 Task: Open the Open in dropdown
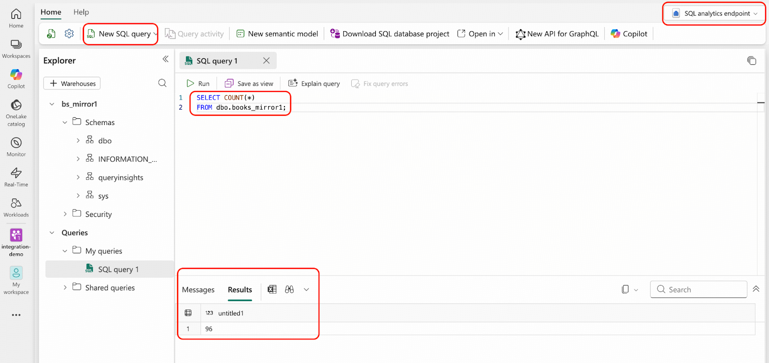click(481, 34)
